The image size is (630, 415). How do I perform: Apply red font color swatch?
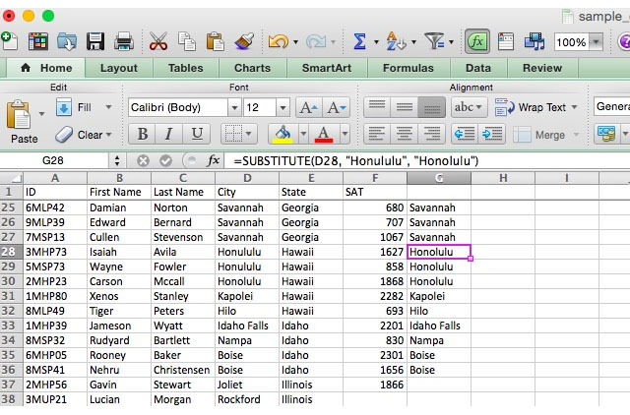point(324,134)
